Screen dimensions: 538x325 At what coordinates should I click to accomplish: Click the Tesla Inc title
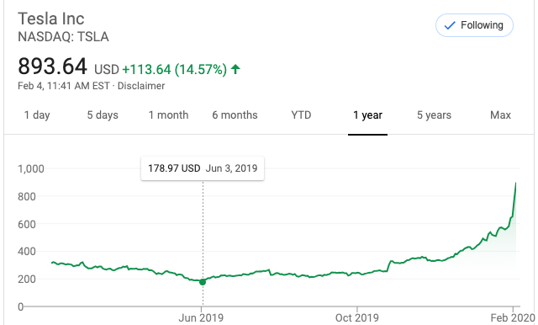51,19
